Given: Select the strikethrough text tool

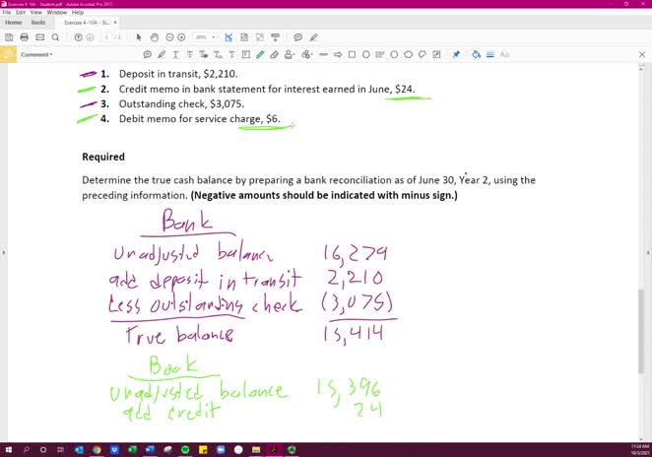Looking at the screenshot, I should 190,54.
